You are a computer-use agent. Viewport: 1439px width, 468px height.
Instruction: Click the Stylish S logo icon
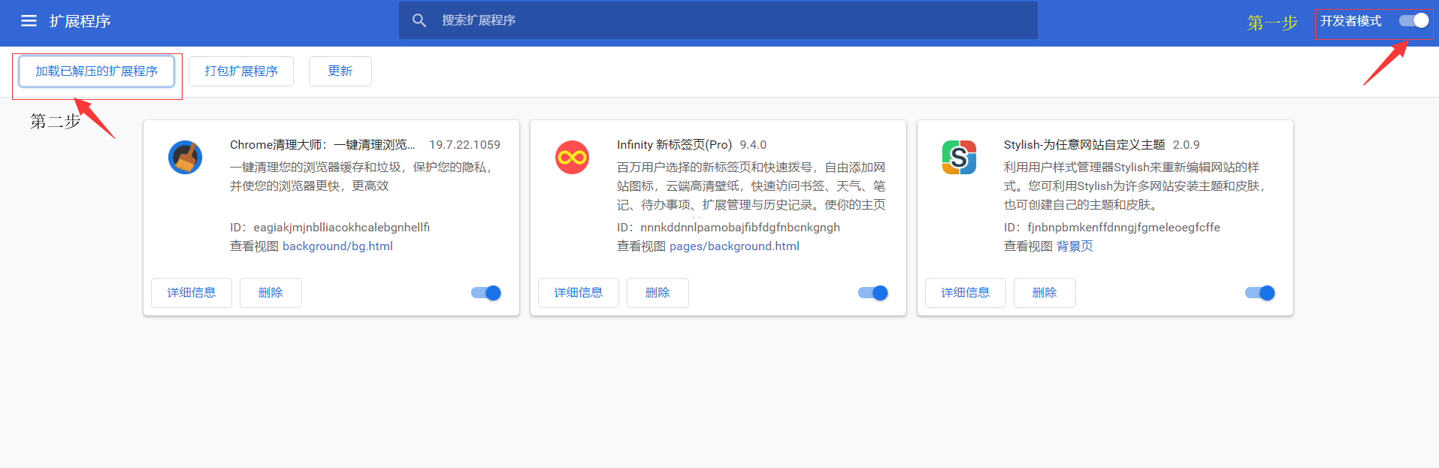pyautogui.click(x=959, y=158)
